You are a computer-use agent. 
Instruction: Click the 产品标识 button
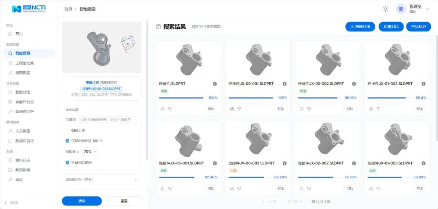click(419, 27)
